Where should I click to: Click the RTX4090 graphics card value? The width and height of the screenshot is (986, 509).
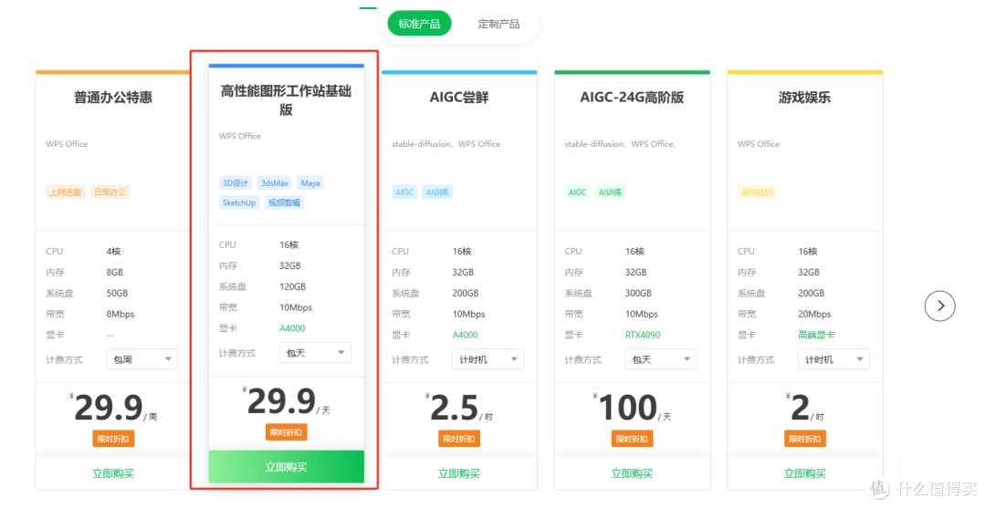[x=643, y=335]
